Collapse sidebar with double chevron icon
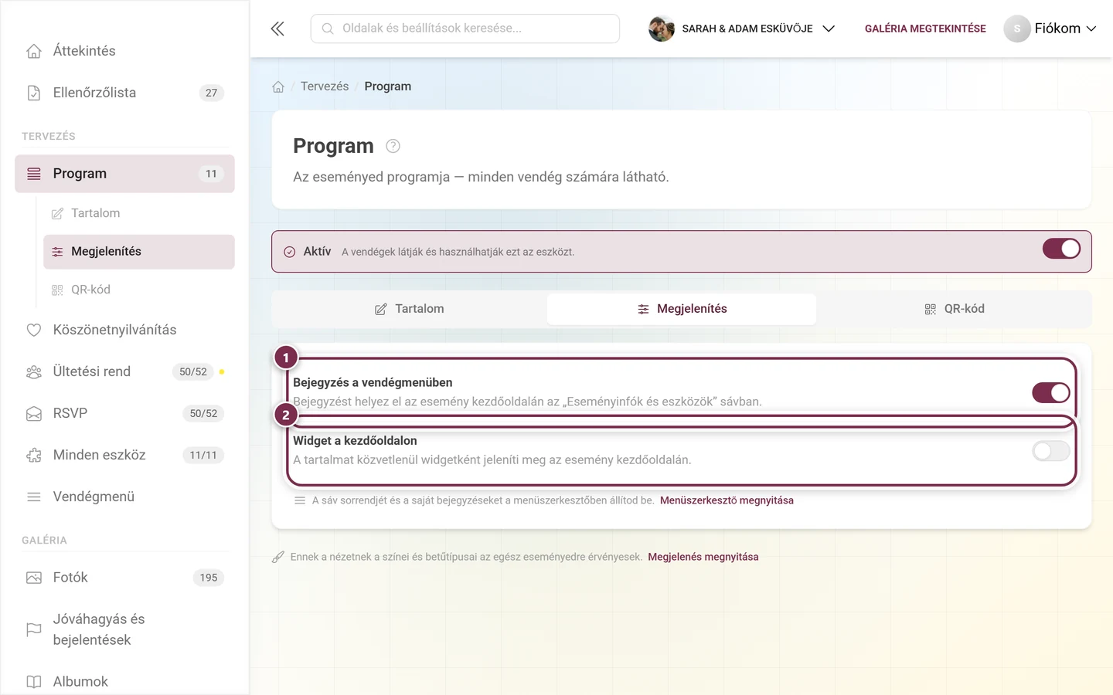The width and height of the screenshot is (1113, 695). 277,29
